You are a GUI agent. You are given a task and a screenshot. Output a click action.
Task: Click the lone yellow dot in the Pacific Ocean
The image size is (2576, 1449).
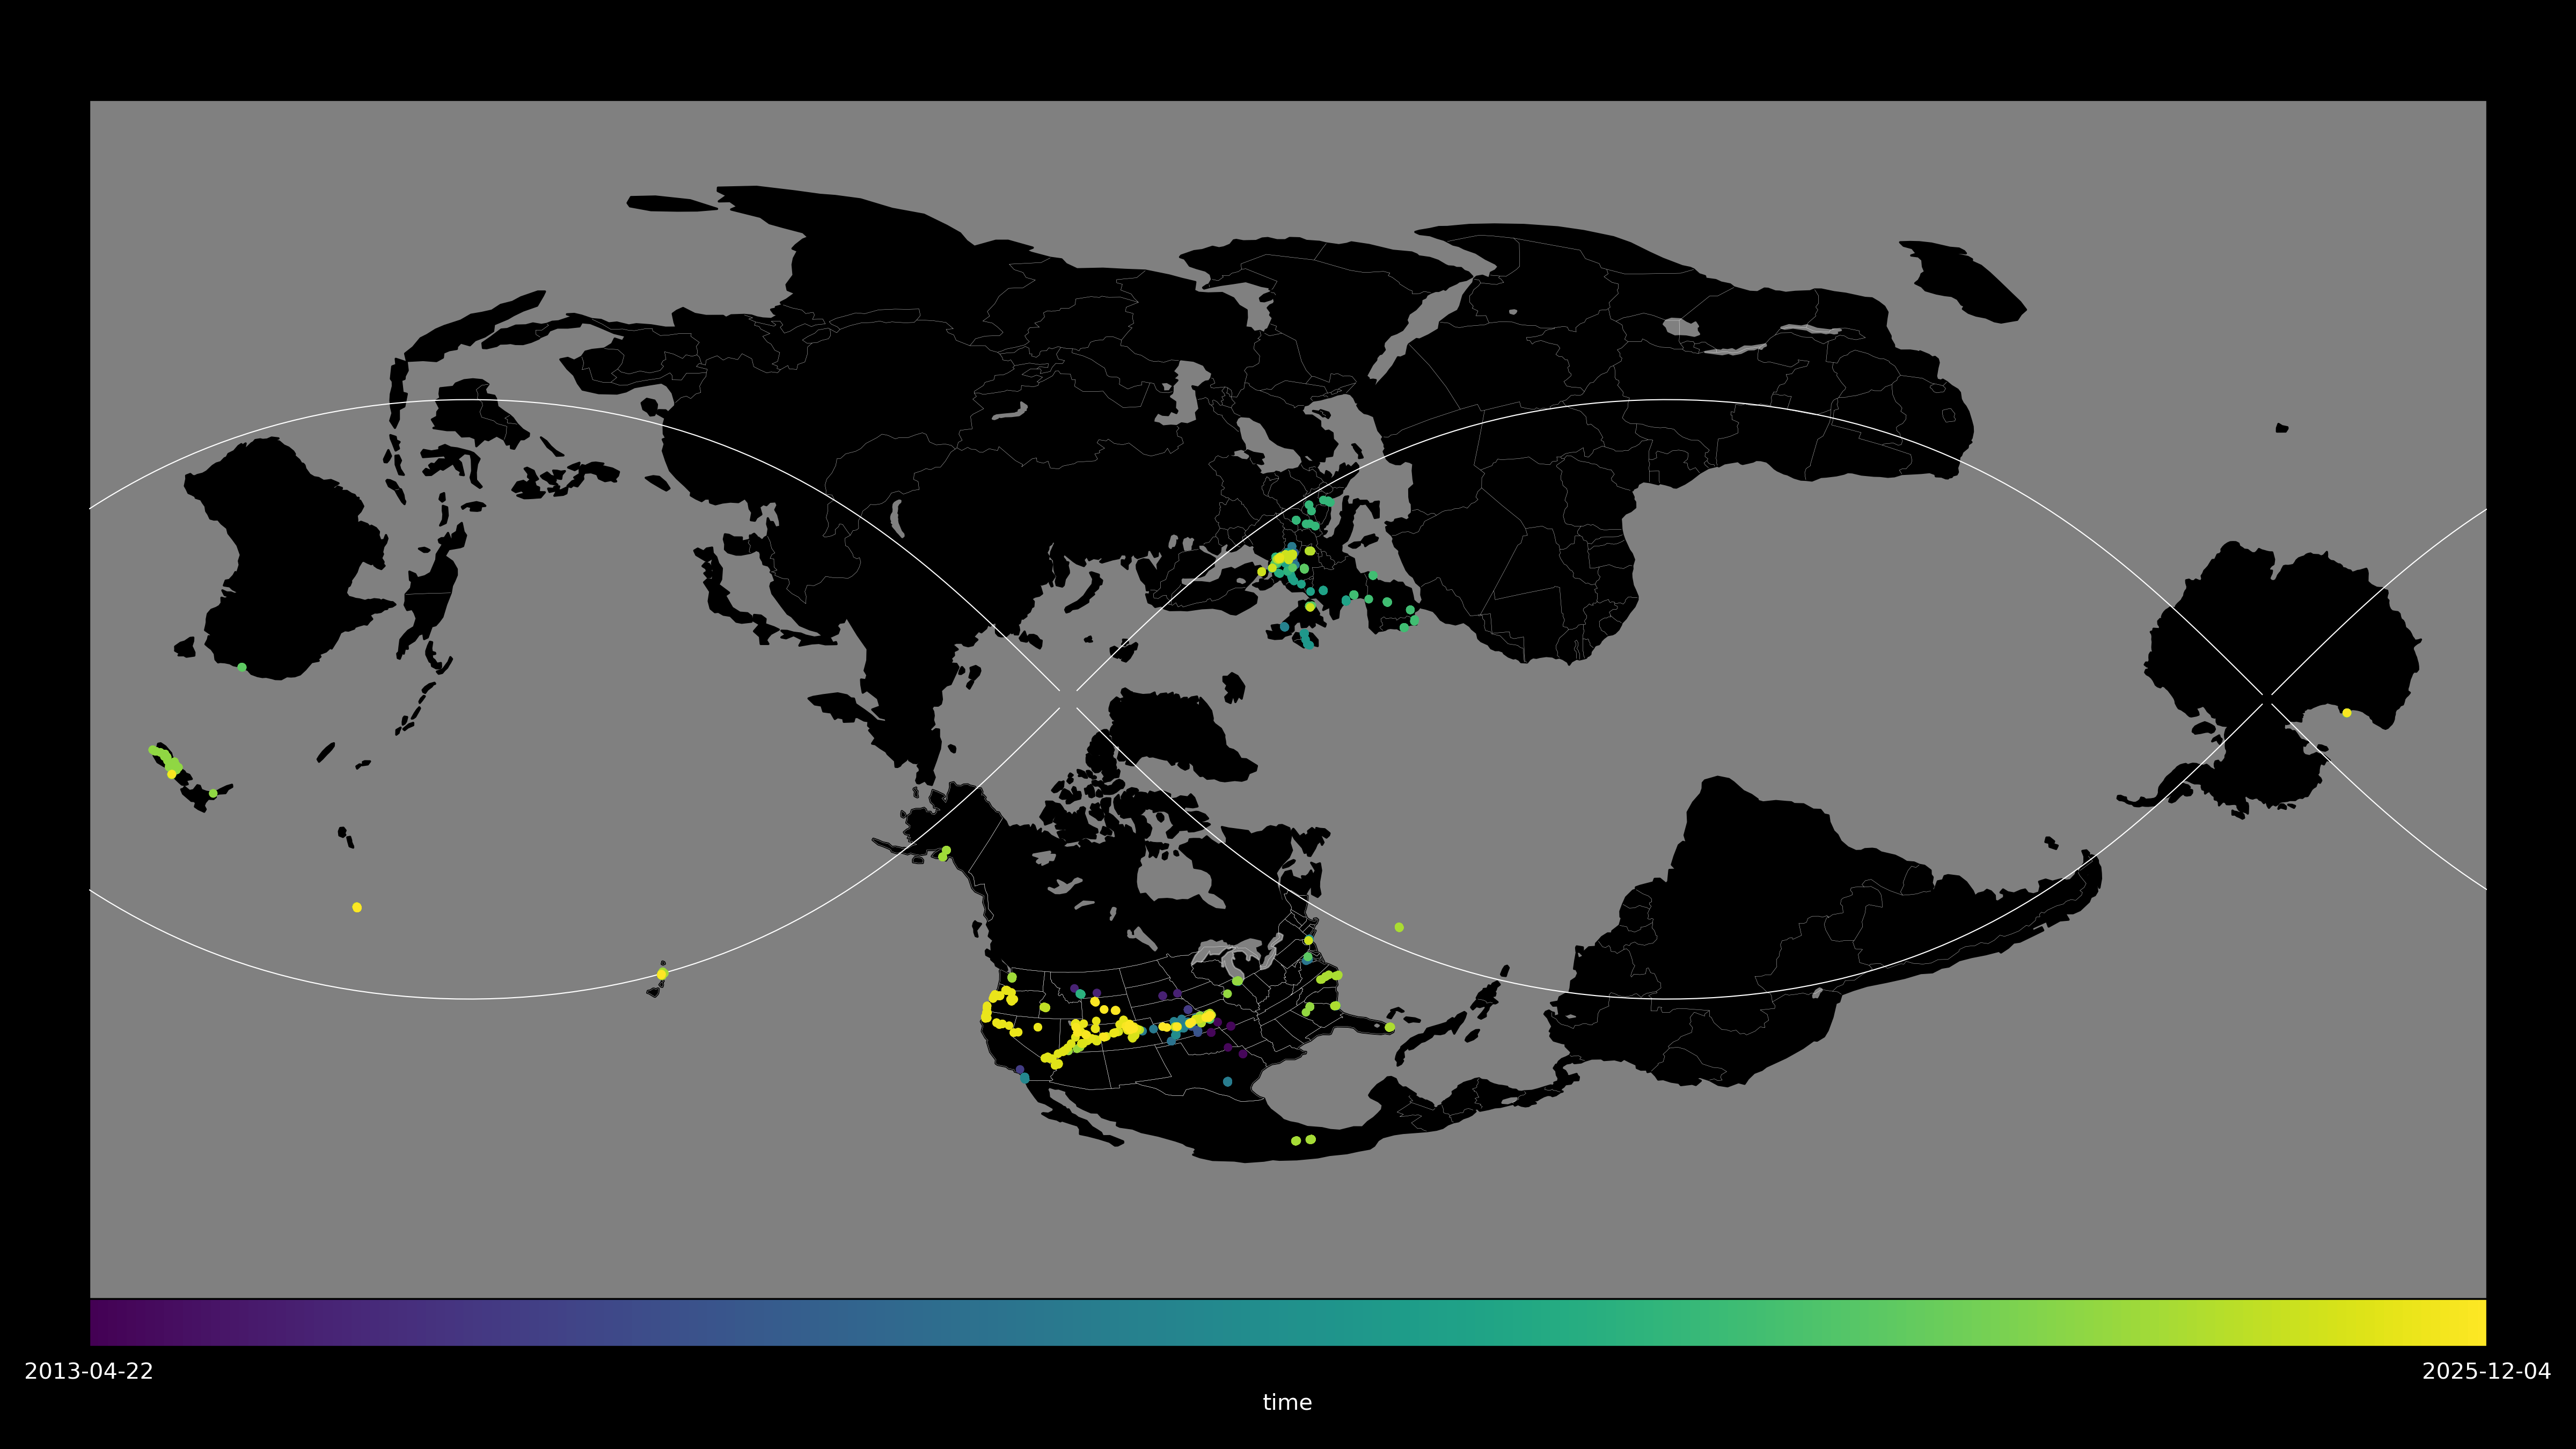pyautogui.click(x=357, y=907)
